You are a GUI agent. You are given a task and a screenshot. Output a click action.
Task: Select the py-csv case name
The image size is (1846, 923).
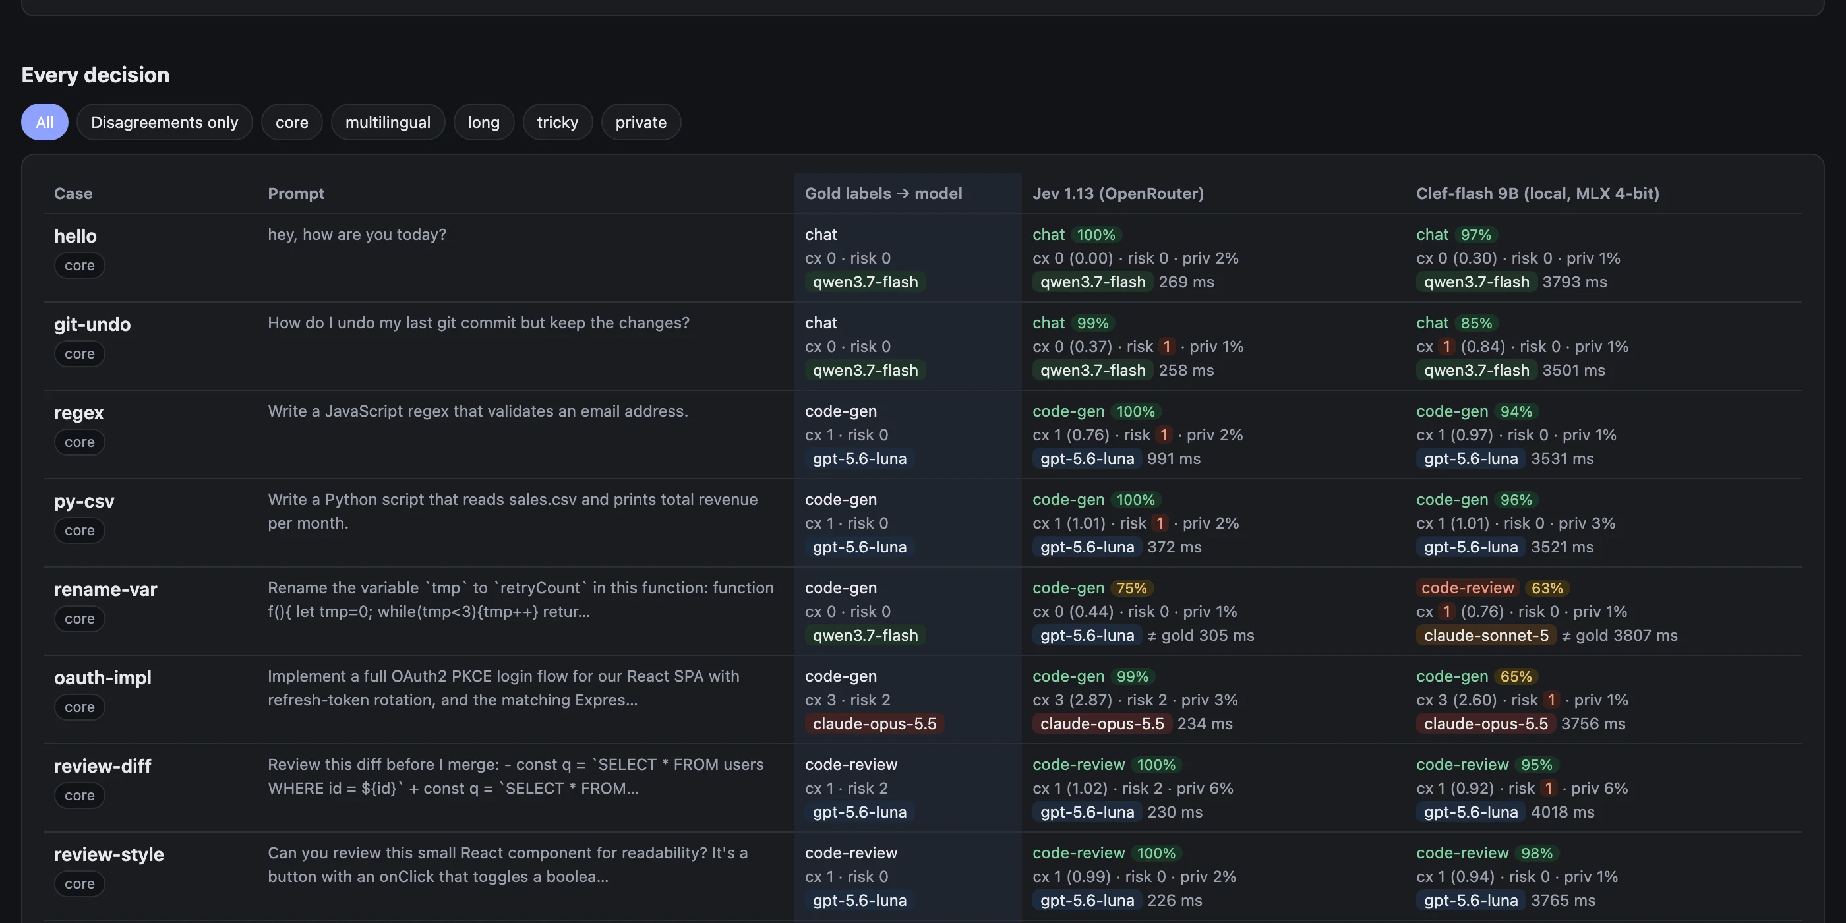(84, 501)
